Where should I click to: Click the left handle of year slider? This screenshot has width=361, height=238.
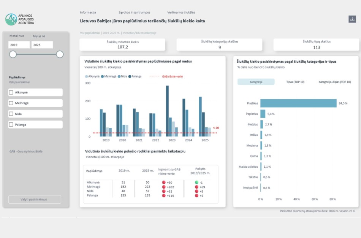tap(13, 54)
